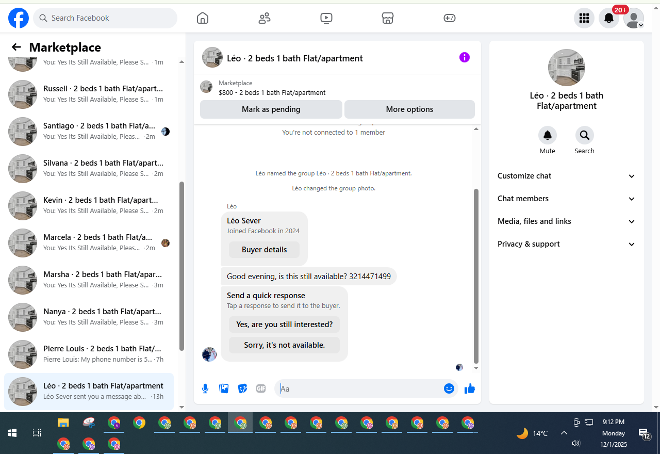Open the $800 Marketplace listing link
The width and height of the screenshot is (660, 454).
(x=272, y=93)
